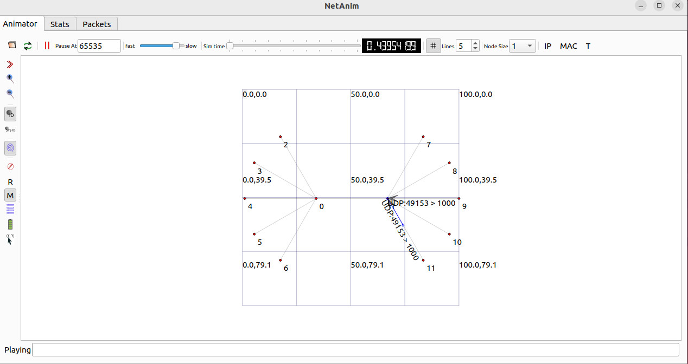Open the Packets tab
The image size is (688, 364).
[x=97, y=24]
